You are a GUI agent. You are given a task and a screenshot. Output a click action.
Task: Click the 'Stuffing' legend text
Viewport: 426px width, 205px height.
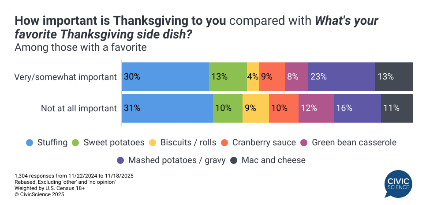tap(52, 143)
